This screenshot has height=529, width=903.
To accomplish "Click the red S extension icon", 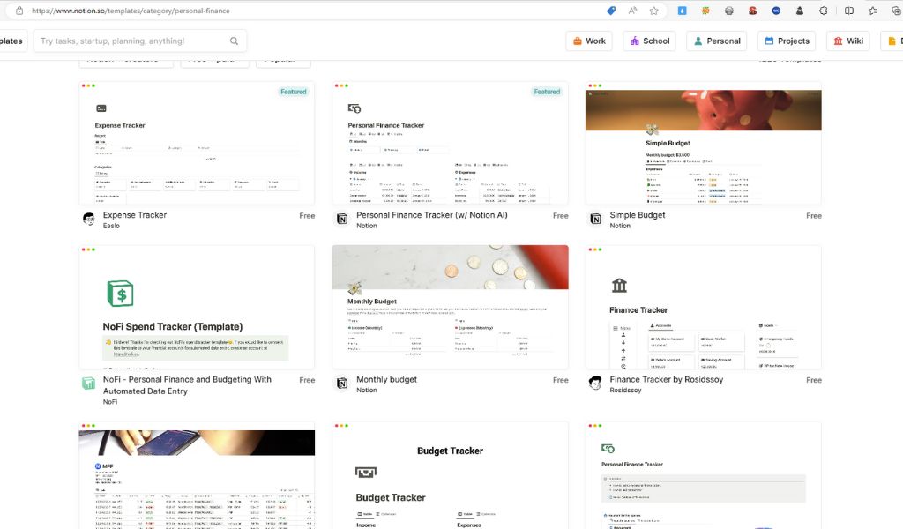I will pyautogui.click(x=752, y=11).
